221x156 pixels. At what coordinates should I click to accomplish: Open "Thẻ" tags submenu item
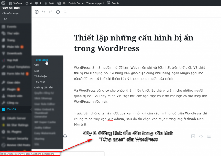[5, 19]
